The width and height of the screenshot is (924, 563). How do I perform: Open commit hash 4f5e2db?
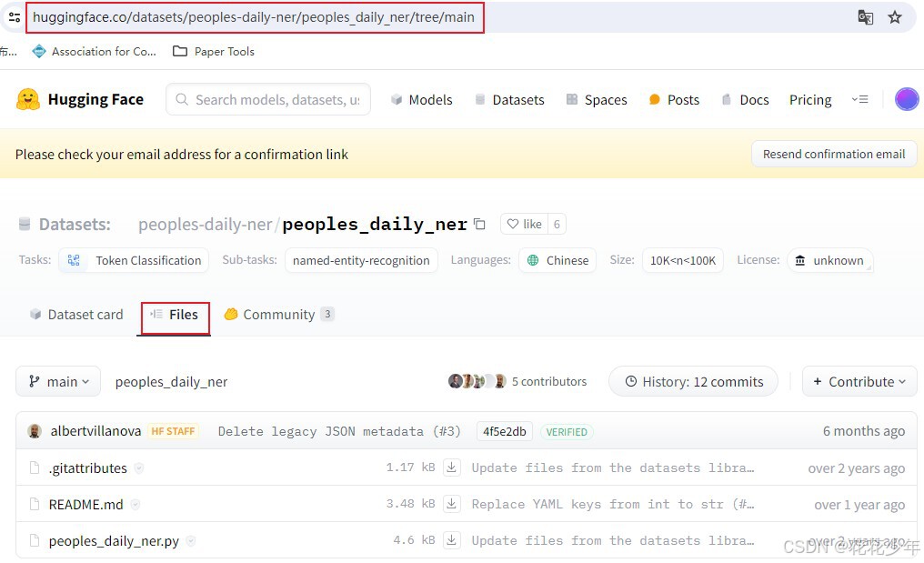point(504,432)
